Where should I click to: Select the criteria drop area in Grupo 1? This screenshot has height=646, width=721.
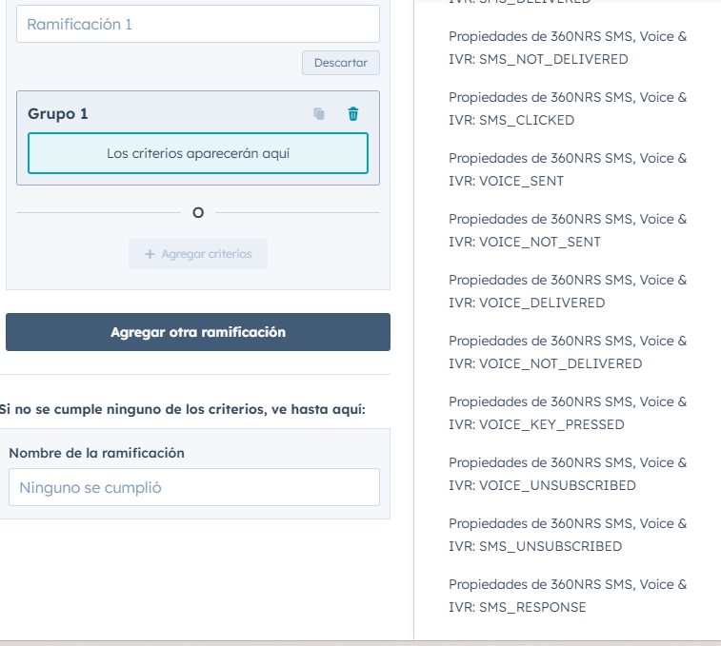[x=198, y=153]
